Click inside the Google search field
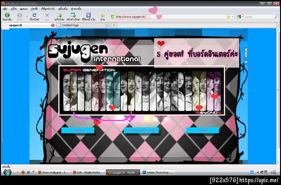Viewport: 281px width, 185px height. pos(259,17)
